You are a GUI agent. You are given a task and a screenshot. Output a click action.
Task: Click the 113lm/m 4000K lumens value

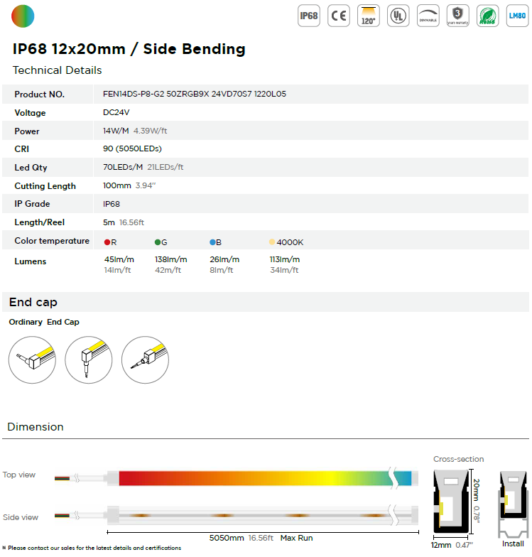[284, 259]
